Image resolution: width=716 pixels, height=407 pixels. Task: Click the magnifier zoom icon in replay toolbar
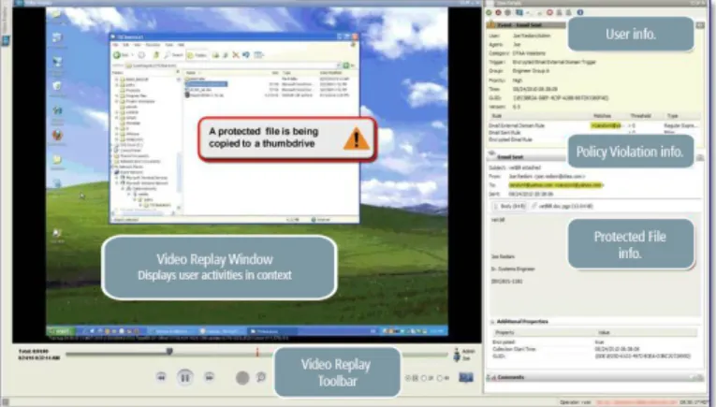261,377
